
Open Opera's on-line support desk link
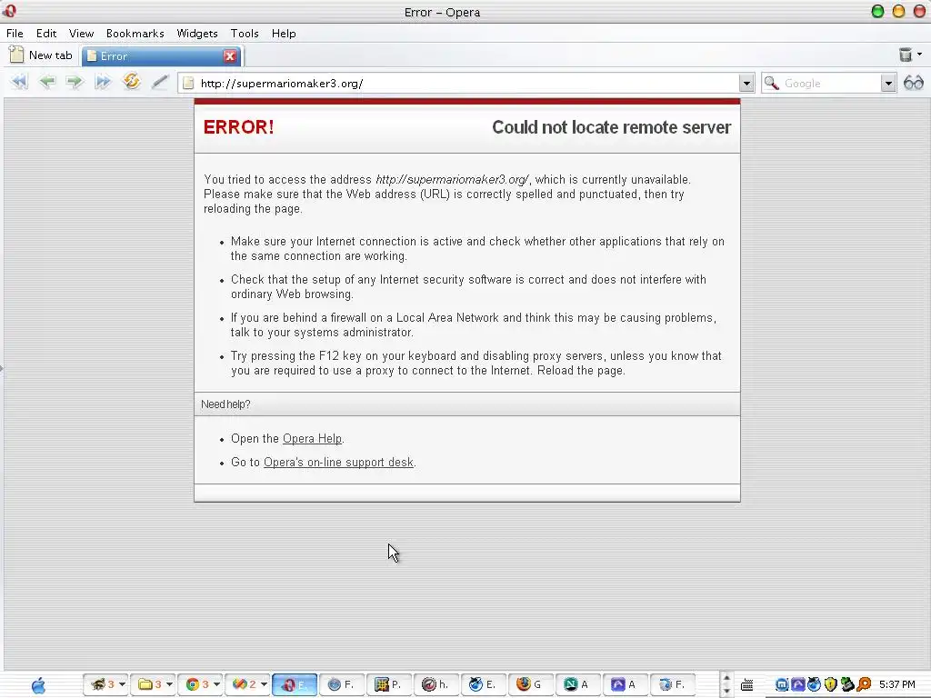pos(338,463)
